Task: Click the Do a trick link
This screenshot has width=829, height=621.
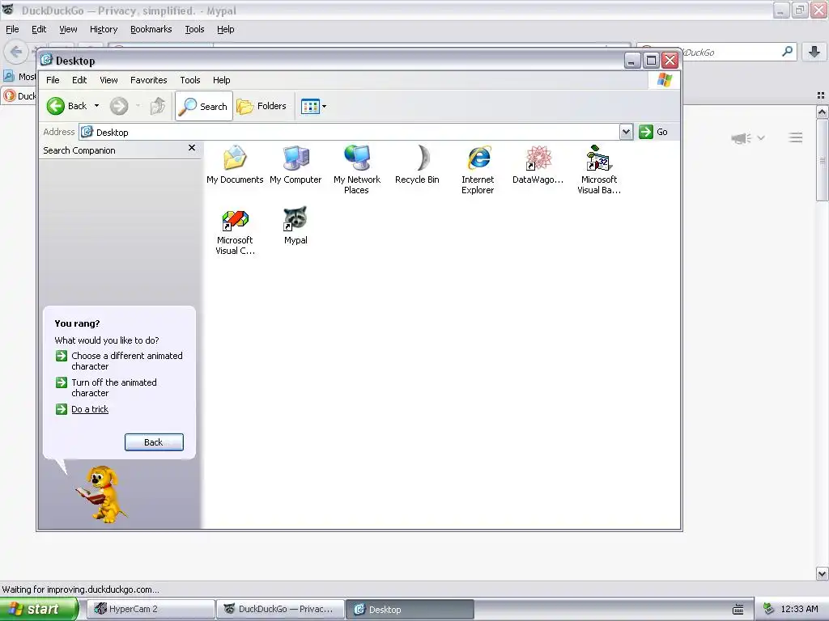Action: click(x=90, y=409)
